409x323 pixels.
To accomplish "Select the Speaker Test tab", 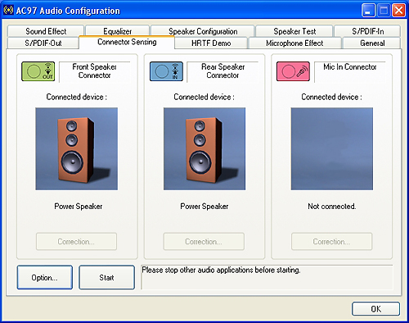I will point(294,31).
